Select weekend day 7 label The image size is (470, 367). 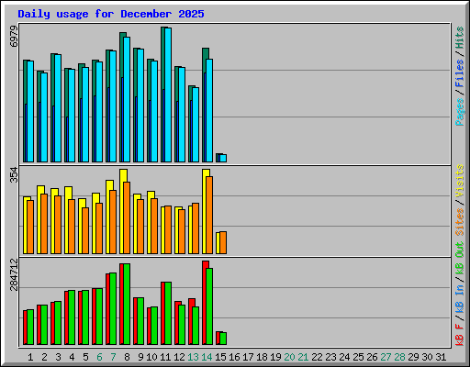click(113, 357)
